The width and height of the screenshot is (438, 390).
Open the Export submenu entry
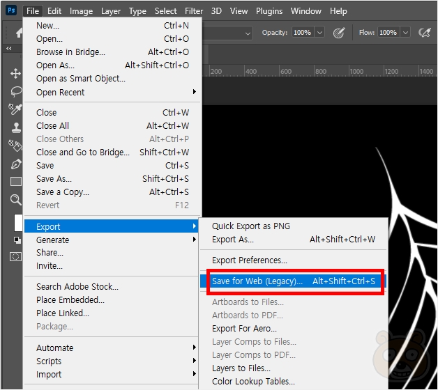pos(112,226)
